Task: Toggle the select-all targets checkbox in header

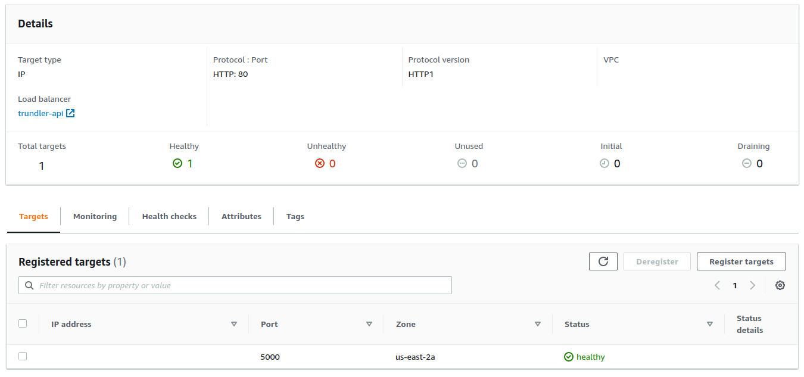Action: (23, 323)
